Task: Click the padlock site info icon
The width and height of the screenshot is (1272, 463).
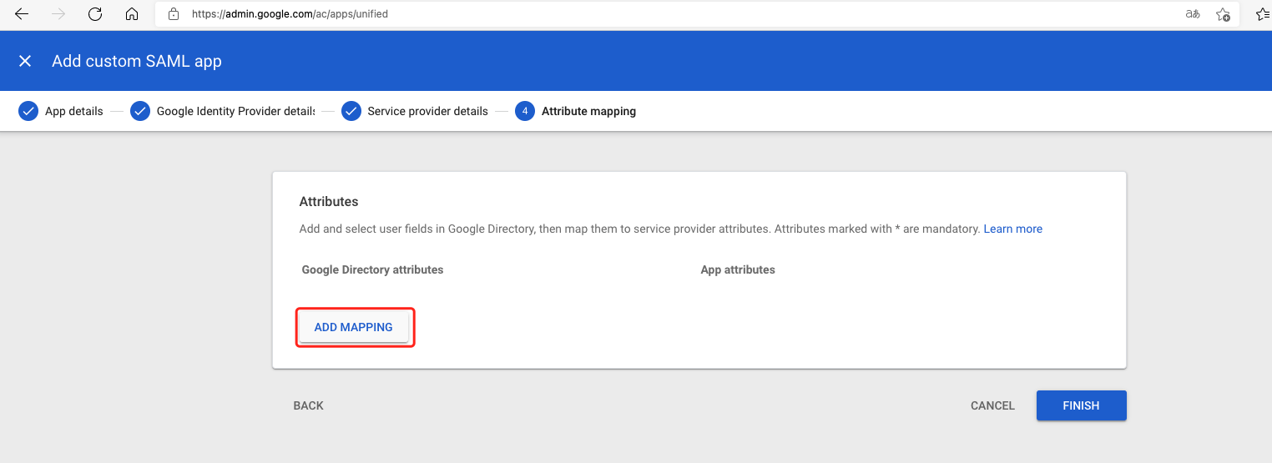Action: point(174,14)
